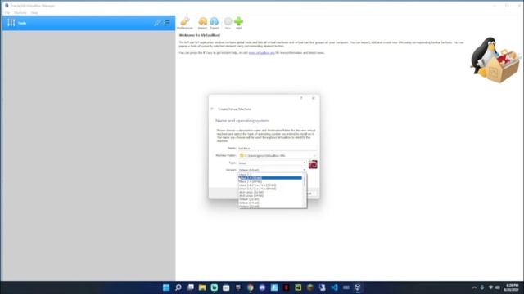Image resolution: width=524 pixels, height=294 pixels.
Task: Select Linux 2.4 (32-bit) in version list
Action: (x=270, y=178)
